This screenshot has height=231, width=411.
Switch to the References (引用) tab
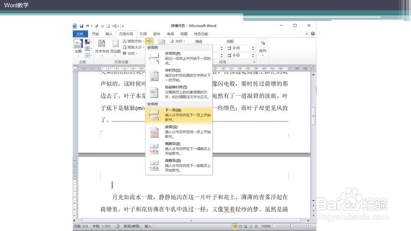pyautogui.click(x=143, y=34)
